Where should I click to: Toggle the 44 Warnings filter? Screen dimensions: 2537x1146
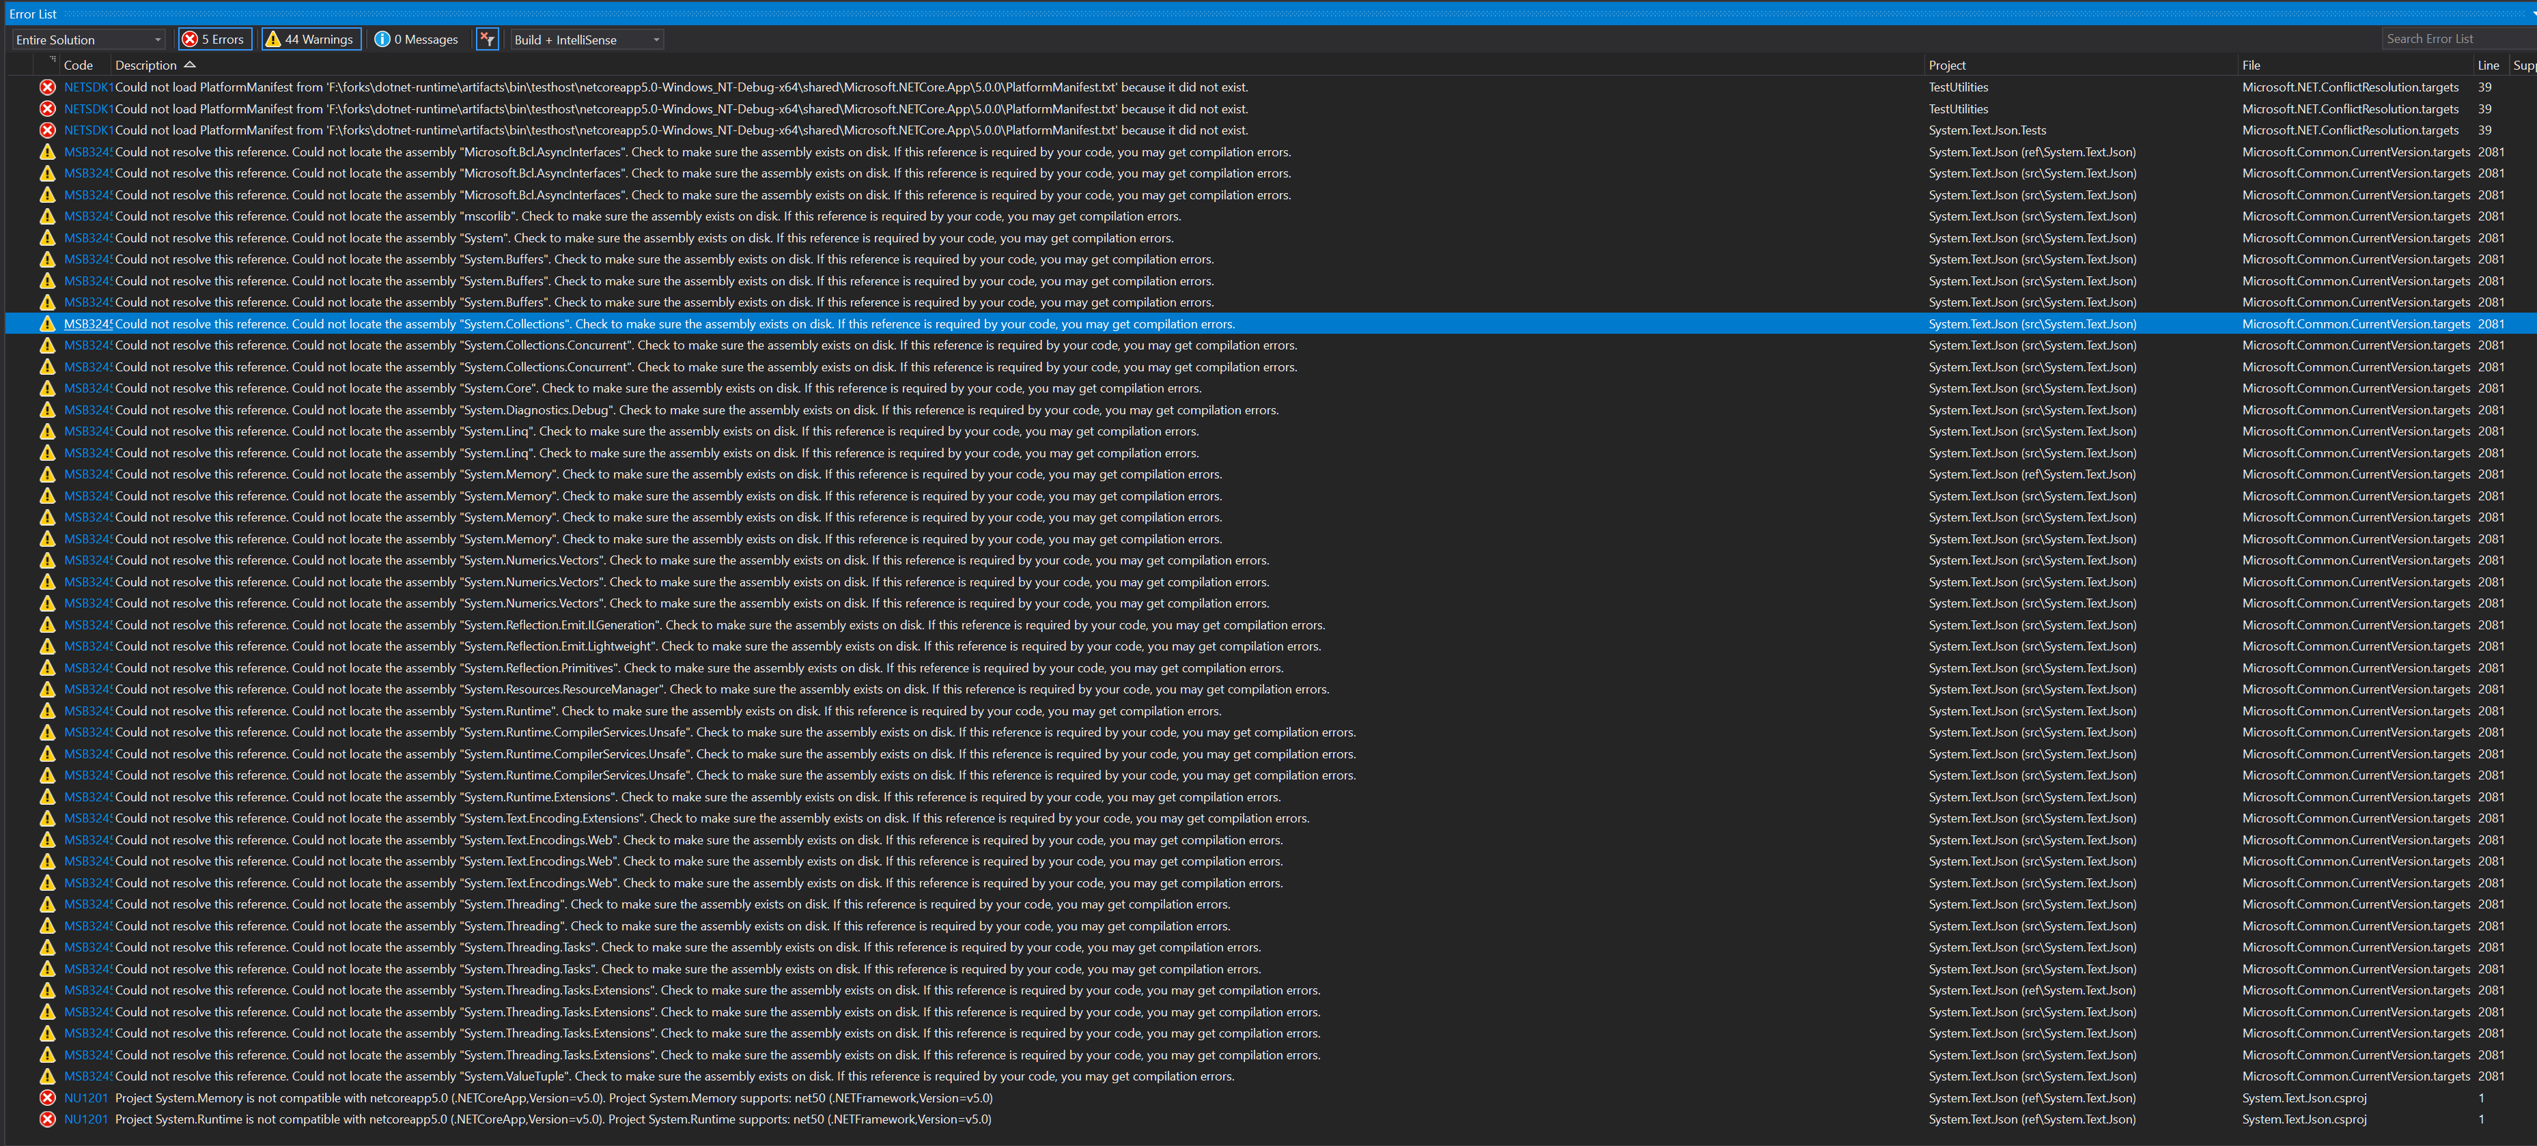(311, 38)
